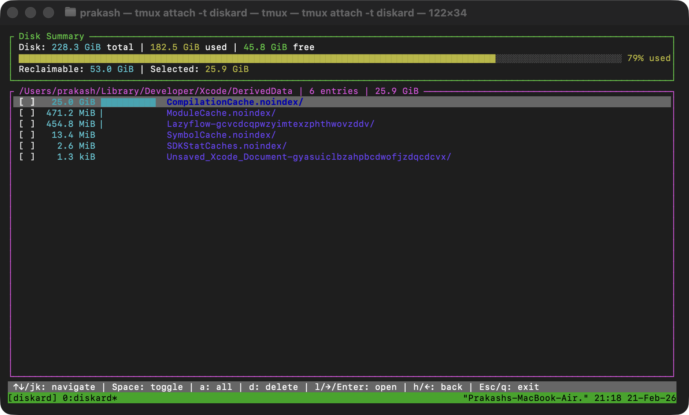
Task: Toggle checkbox for SymbolCache.noindex row
Action: tap(27, 135)
